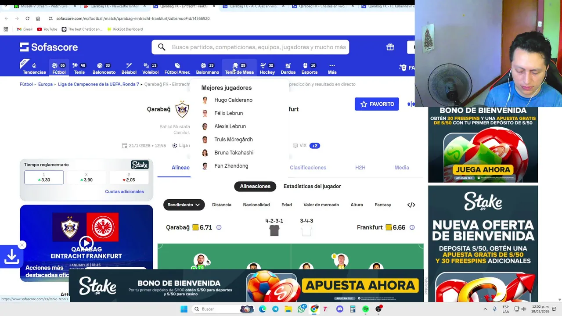
Task: Open the Sofascore home logo
Action: click(49, 47)
